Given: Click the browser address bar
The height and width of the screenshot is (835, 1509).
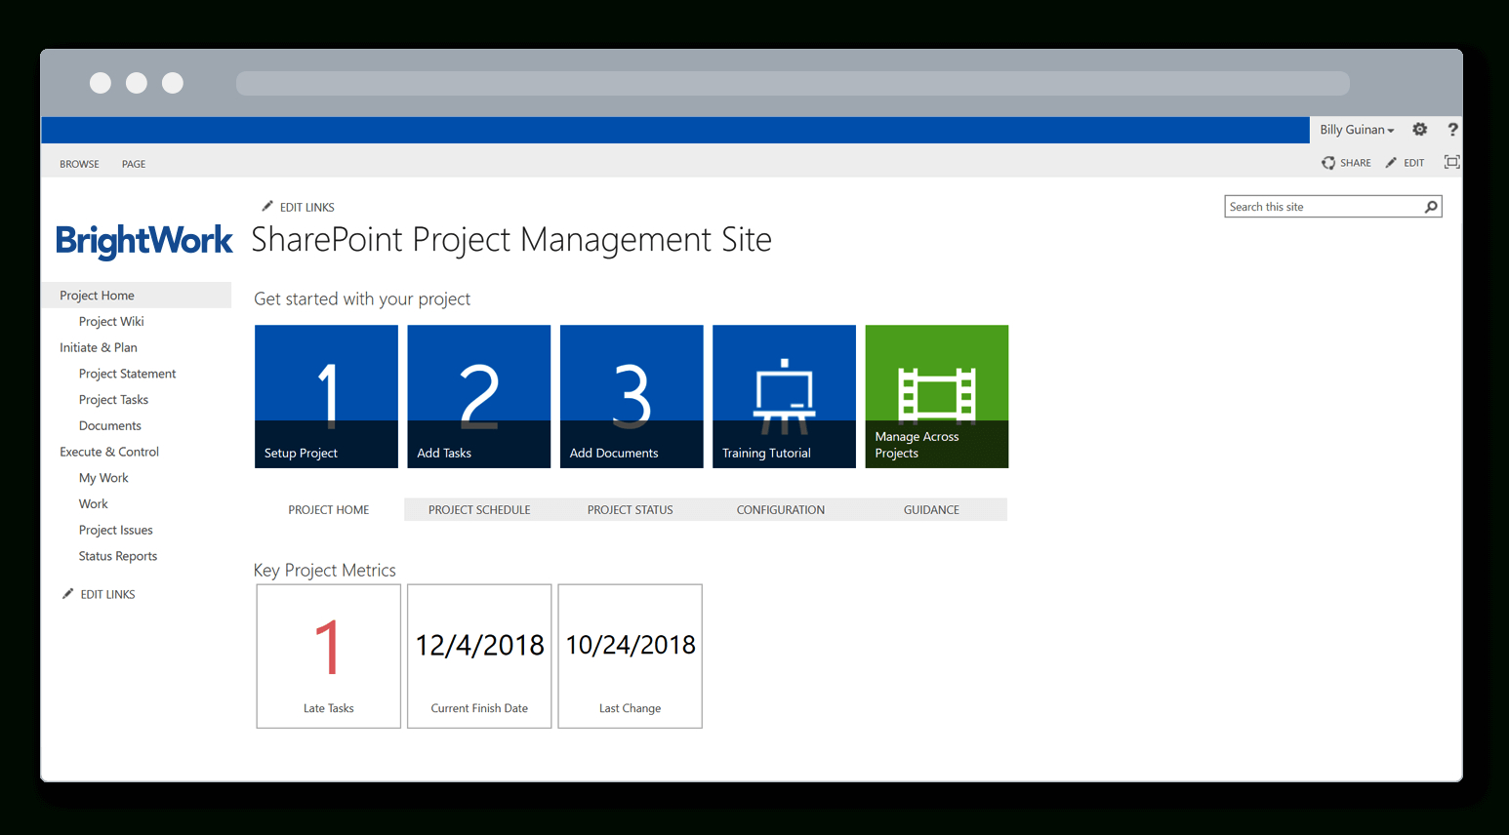Looking at the screenshot, I should pos(793,84).
